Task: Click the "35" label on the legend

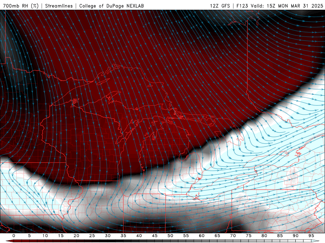Action: 123,236
